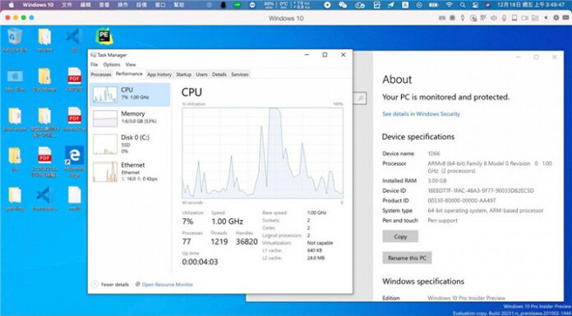
Task: Open Spotlight search in the menu bar
Action: click(x=463, y=5)
